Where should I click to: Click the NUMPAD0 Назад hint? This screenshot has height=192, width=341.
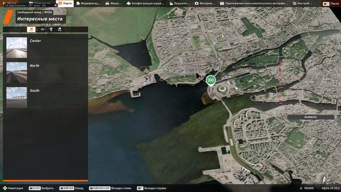click(x=71, y=188)
